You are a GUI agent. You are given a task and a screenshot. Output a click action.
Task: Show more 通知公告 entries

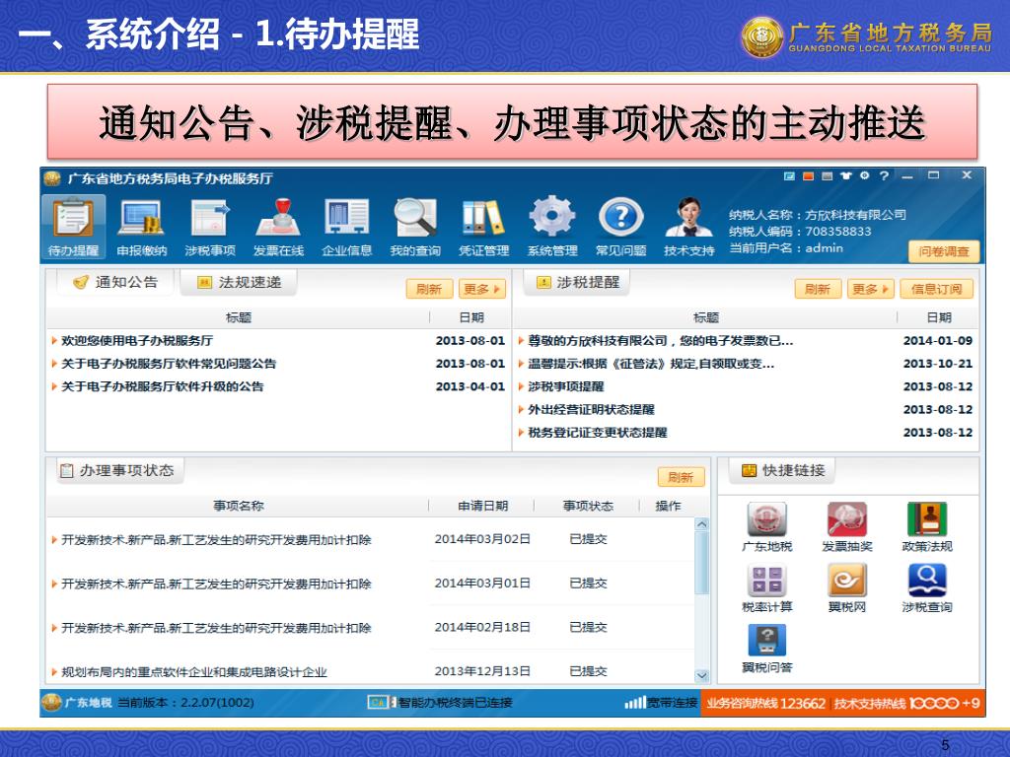[x=481, y=289]
